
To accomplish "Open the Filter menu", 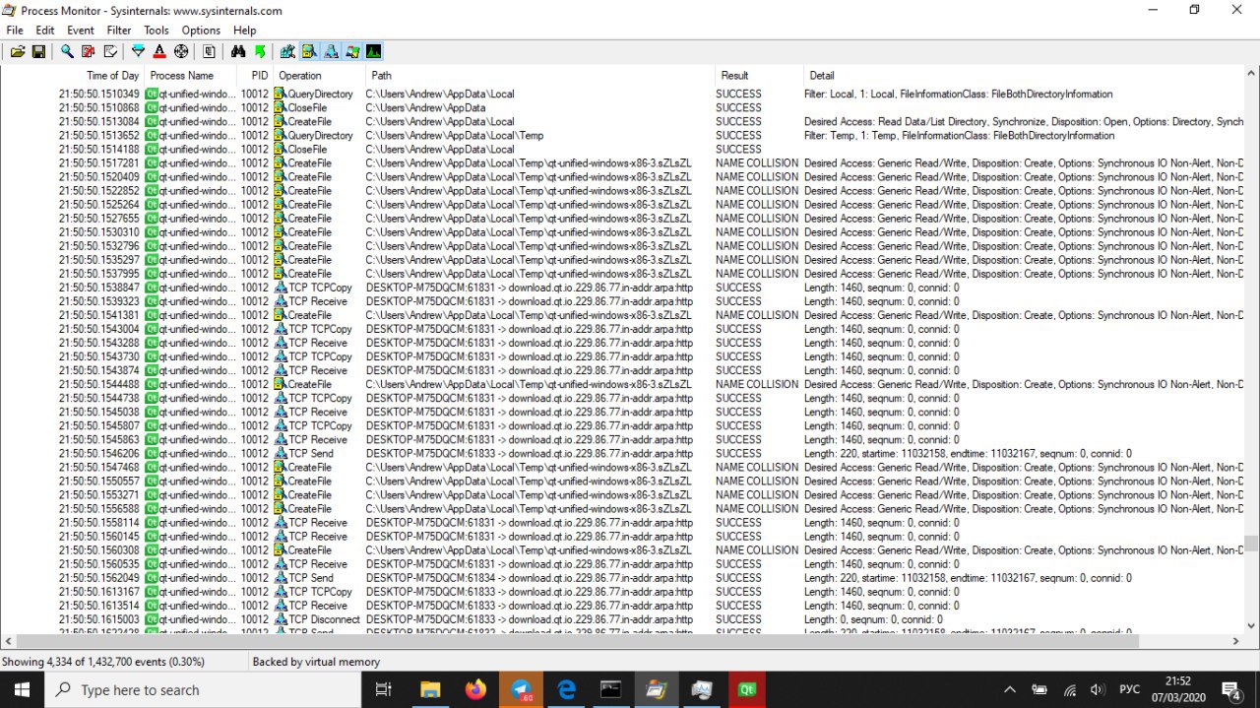I will pos(119,31).
